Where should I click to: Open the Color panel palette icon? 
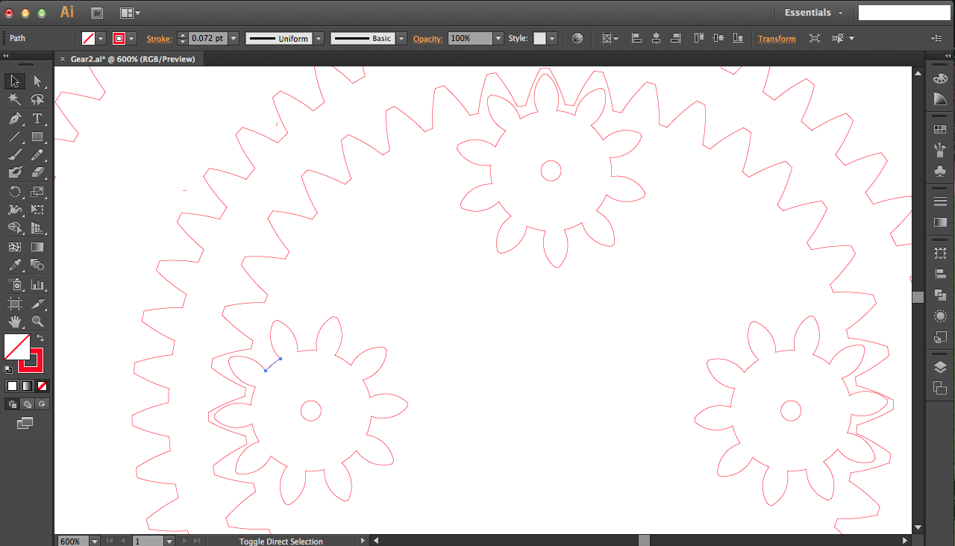(940, 78)
